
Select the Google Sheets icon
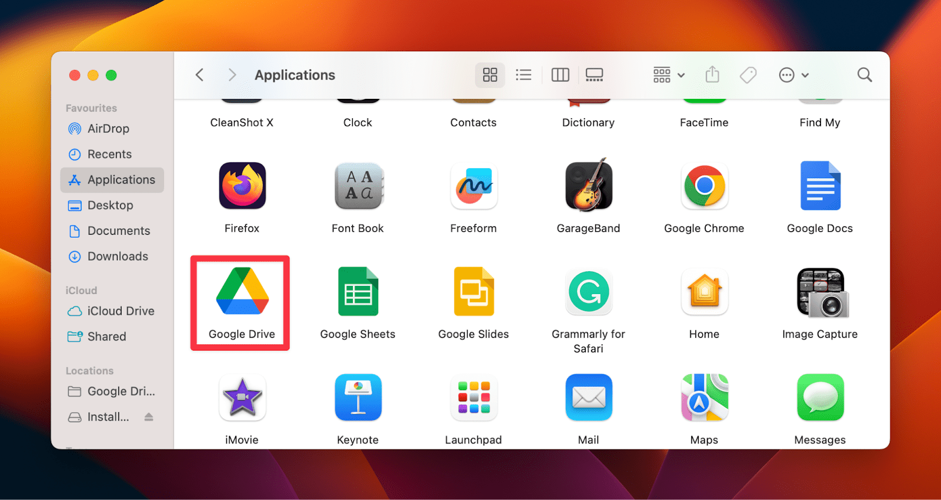tap(358, 292)
